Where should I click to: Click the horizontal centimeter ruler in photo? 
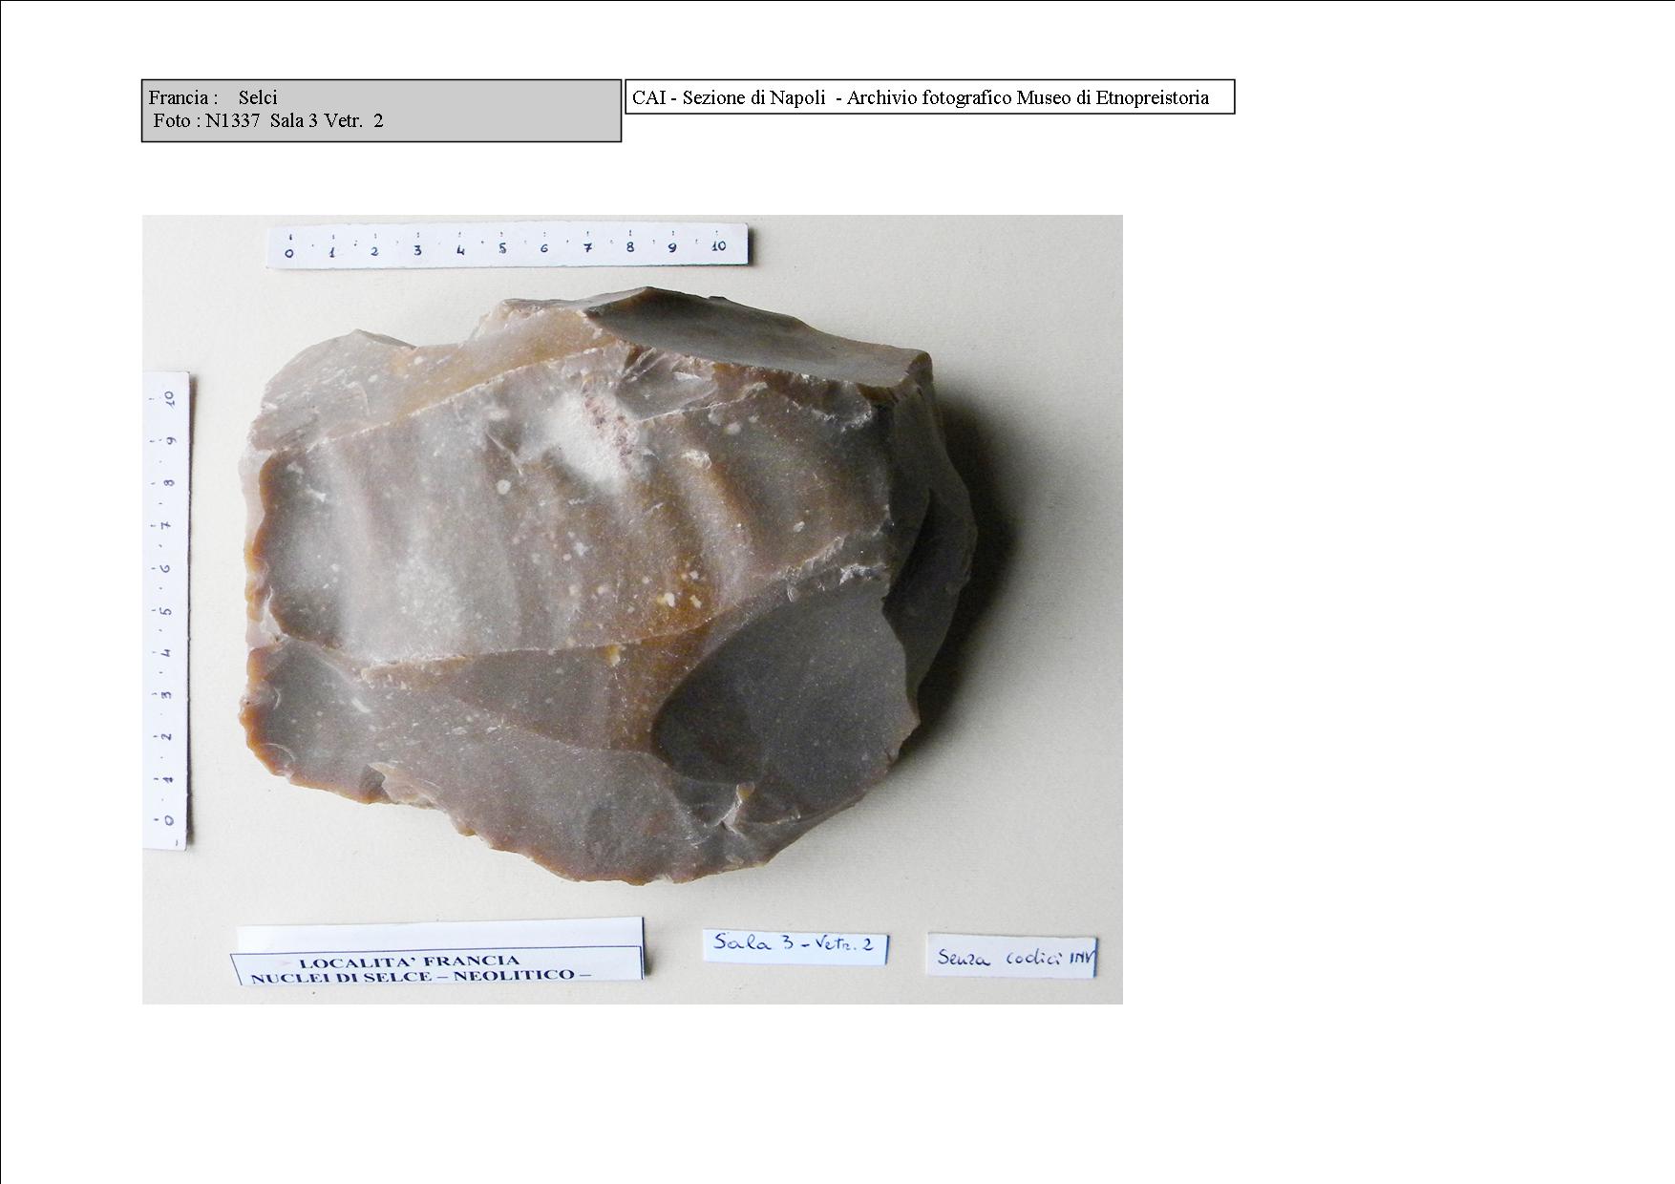[507, 245]
